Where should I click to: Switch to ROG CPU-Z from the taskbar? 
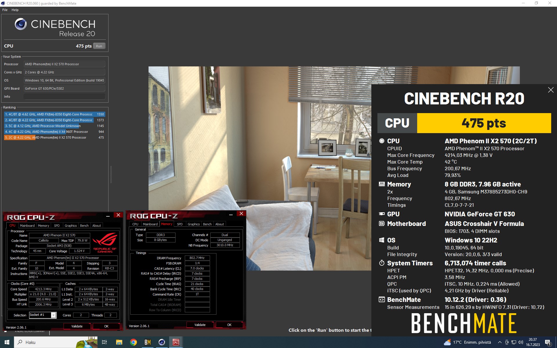[176, 342]
